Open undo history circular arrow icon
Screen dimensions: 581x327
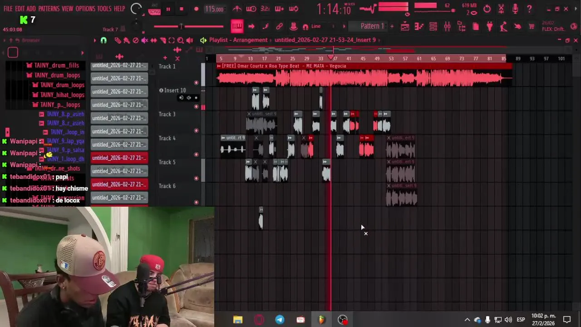pos(487,9)
